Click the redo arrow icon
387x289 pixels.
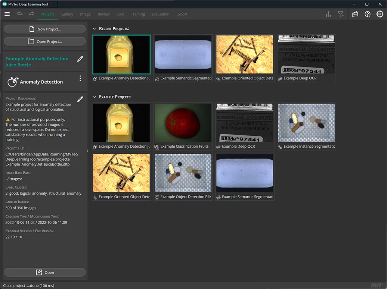click(x=32, y=14)
